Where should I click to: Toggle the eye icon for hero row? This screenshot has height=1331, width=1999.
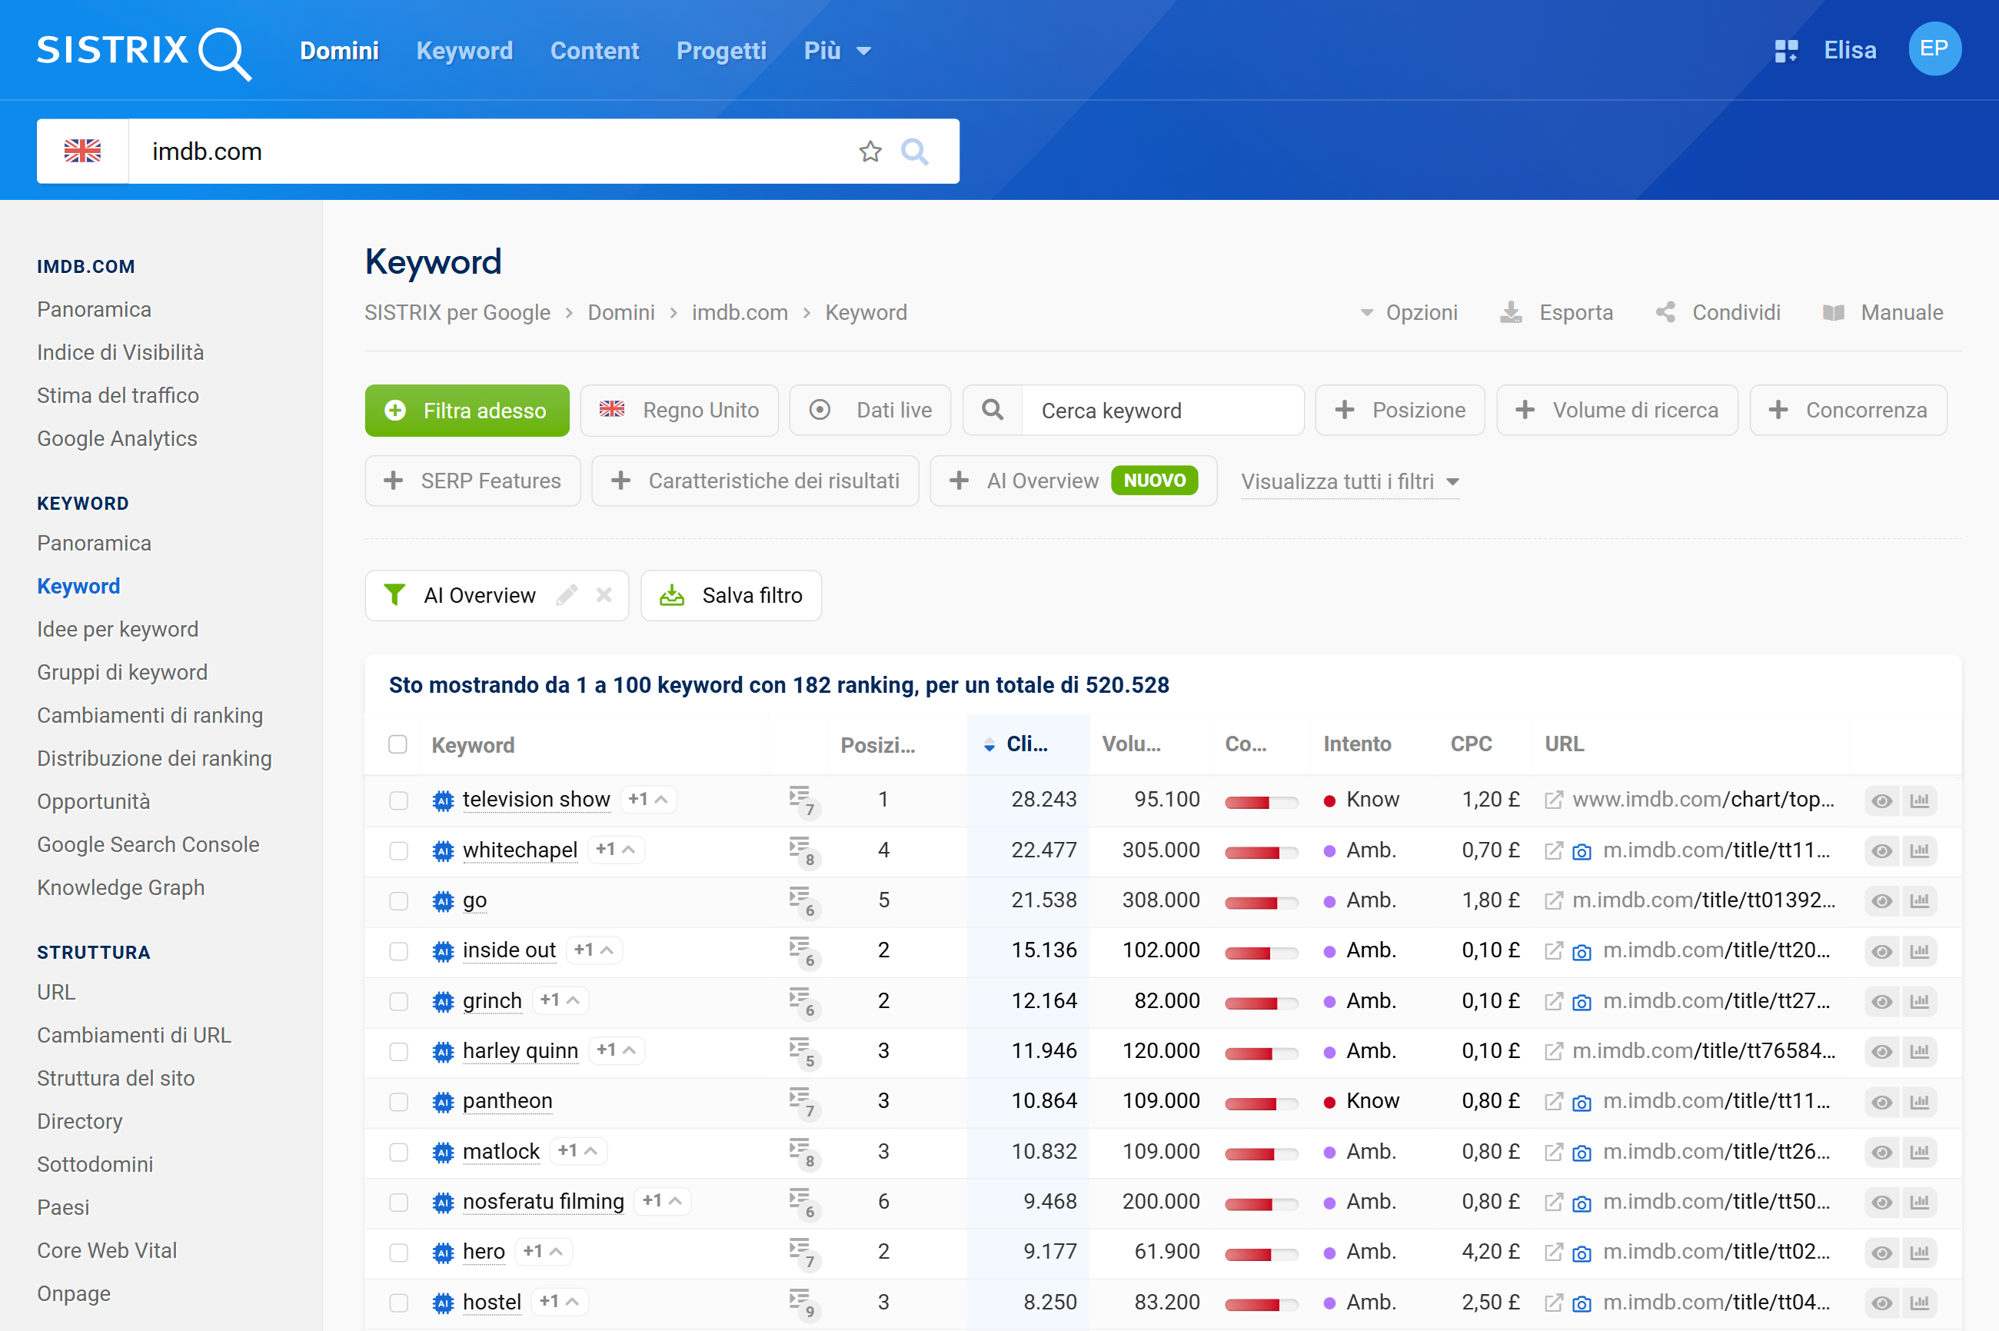1881,1253
